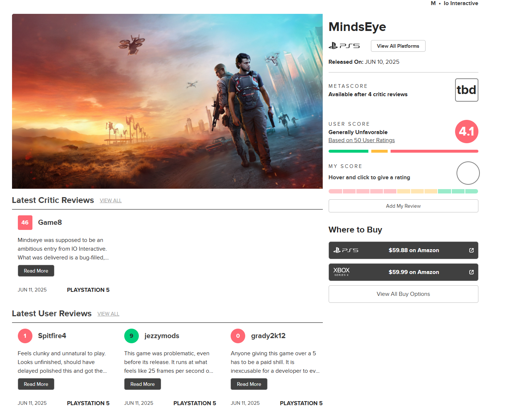Open Spitfire4 user profile name
This screenshot has height=415, width=509.
coord(52,336)
